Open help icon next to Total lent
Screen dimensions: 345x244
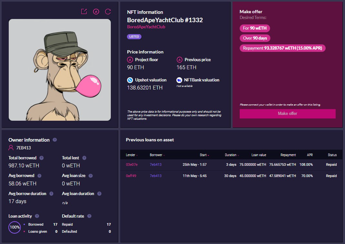tap(84, 158)
